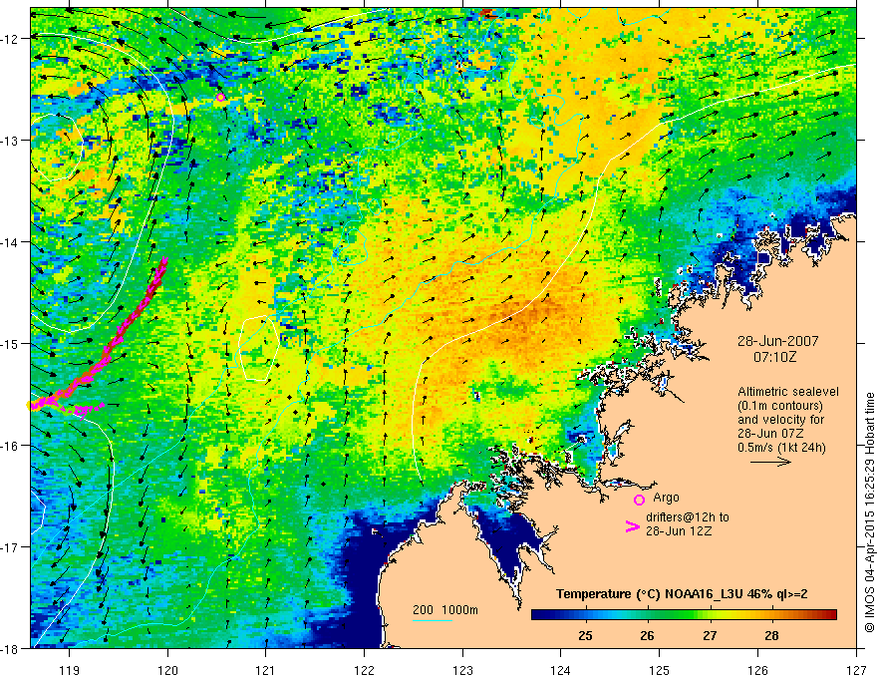Screen dimensions: 877x678
Task: Click the color bar tick label 26
Action: tap(647, 635)
